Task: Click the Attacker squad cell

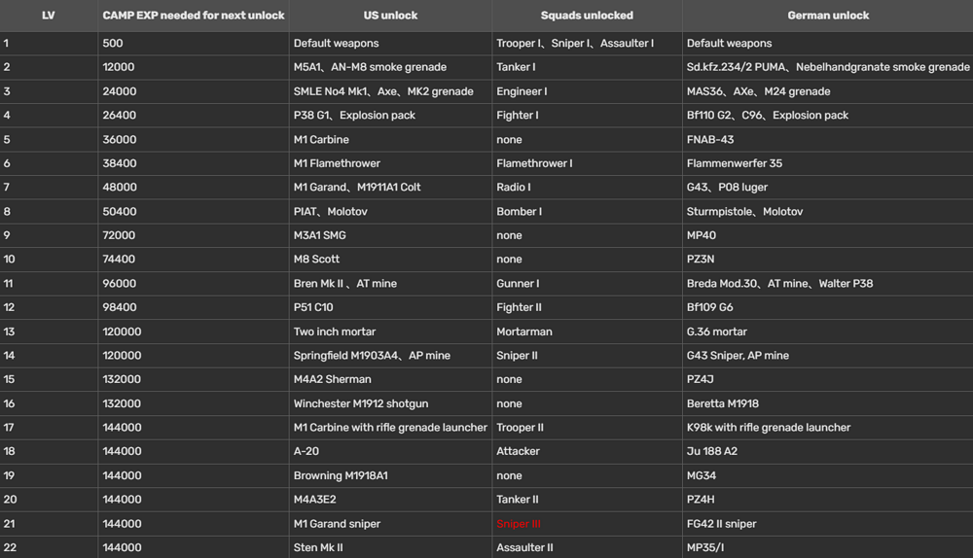Action: pos(587,451)
